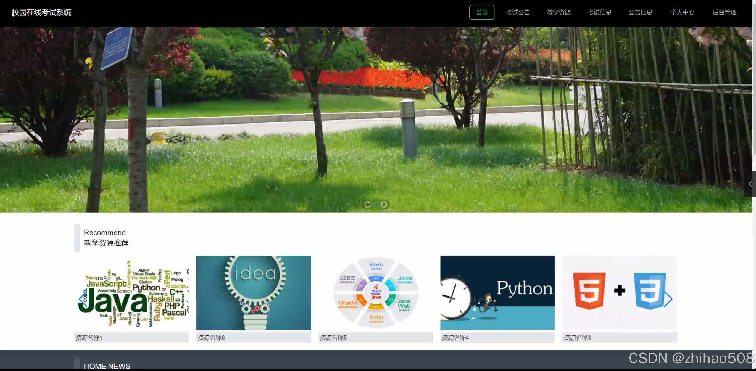Open the 首页 home tab
This screenshot has width=756, height=371.
point(481,12)
